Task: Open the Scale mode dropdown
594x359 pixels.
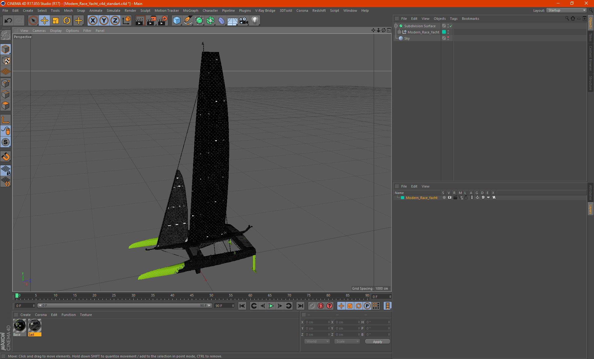Action: tap(347, 341)
